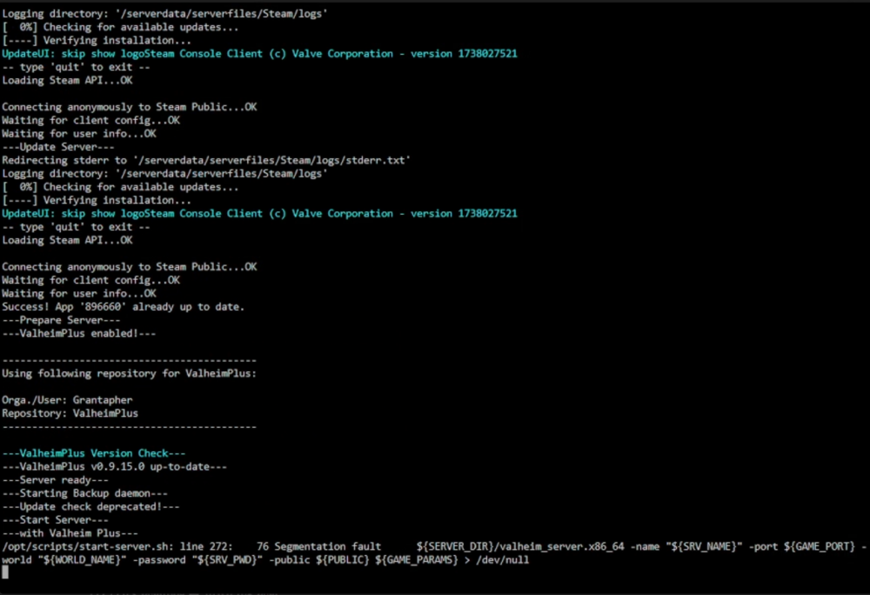Click the "---Prepare Server---" line
The image size is (870, 595).
[61, 320]
